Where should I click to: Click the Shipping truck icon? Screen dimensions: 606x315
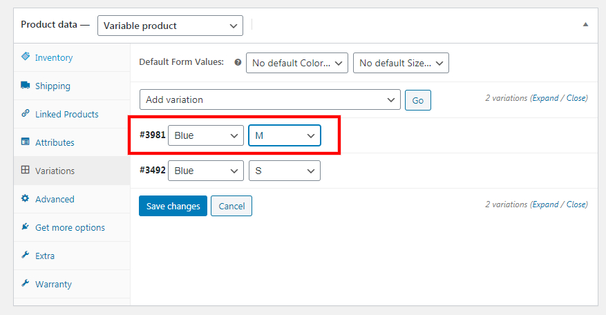pyautogui.click(x=26, y=85)
